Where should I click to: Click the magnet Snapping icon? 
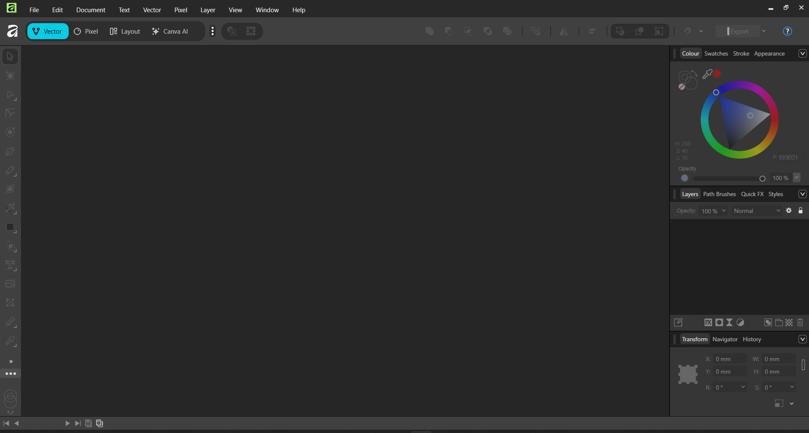click(x=687, y=31)
